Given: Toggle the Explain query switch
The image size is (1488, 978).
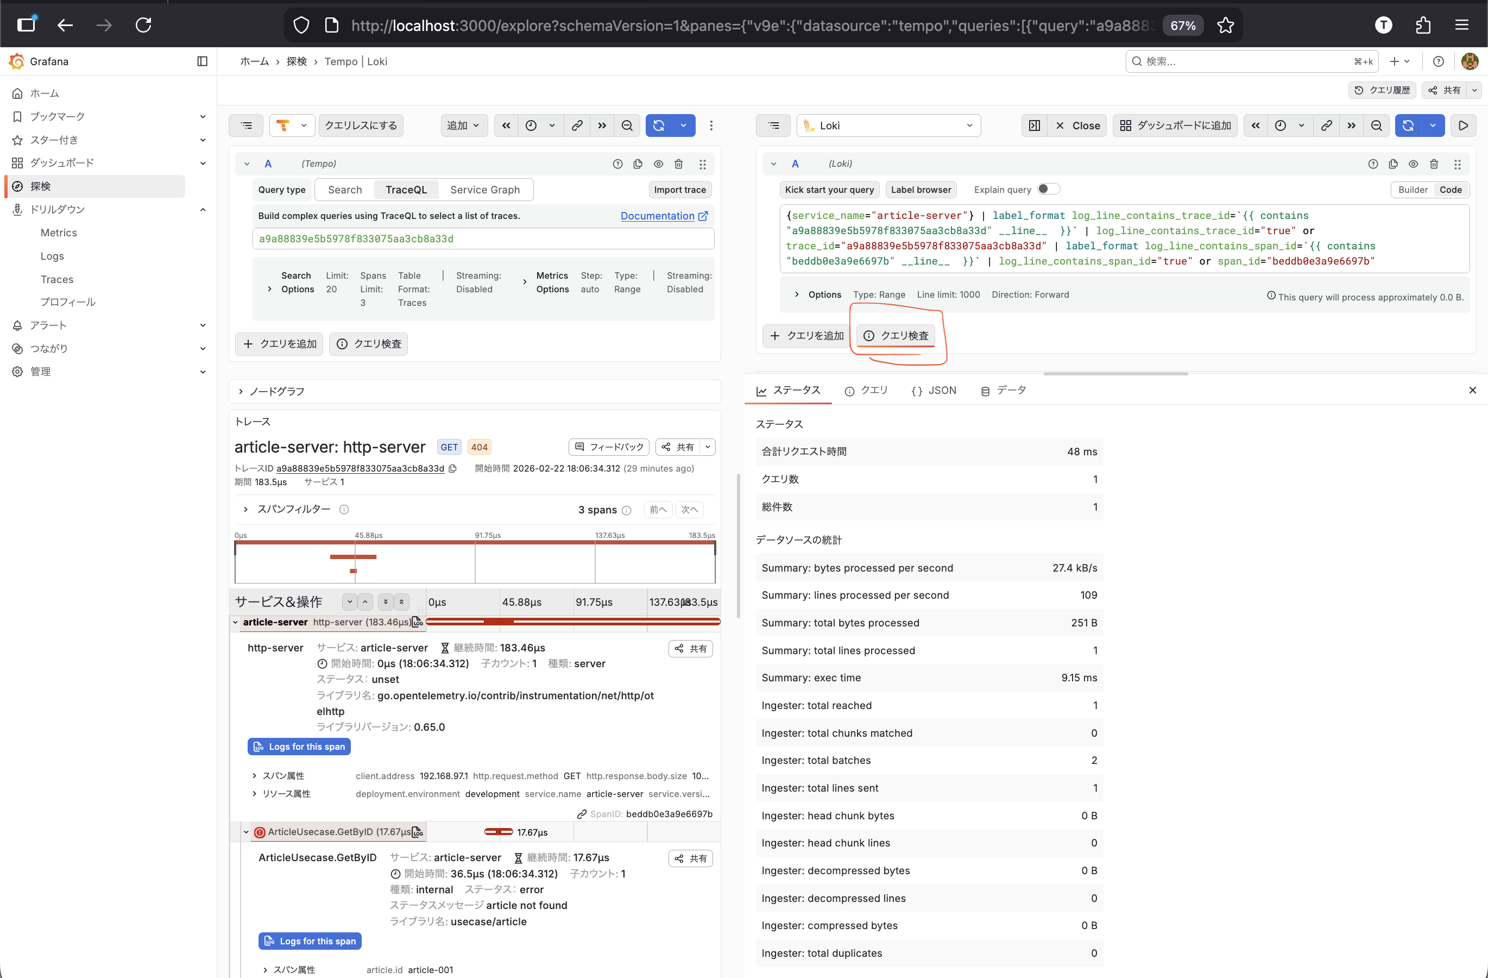Looking at the screenshot, I should (x=1048, y=190).
